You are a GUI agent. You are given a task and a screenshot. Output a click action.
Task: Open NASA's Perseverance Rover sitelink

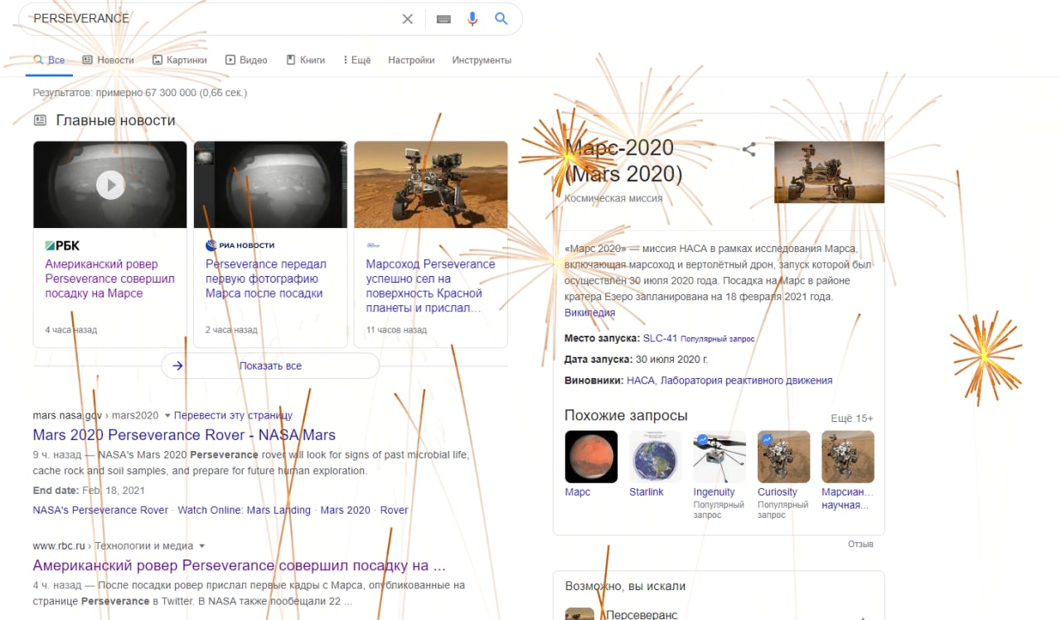point(100,510)
